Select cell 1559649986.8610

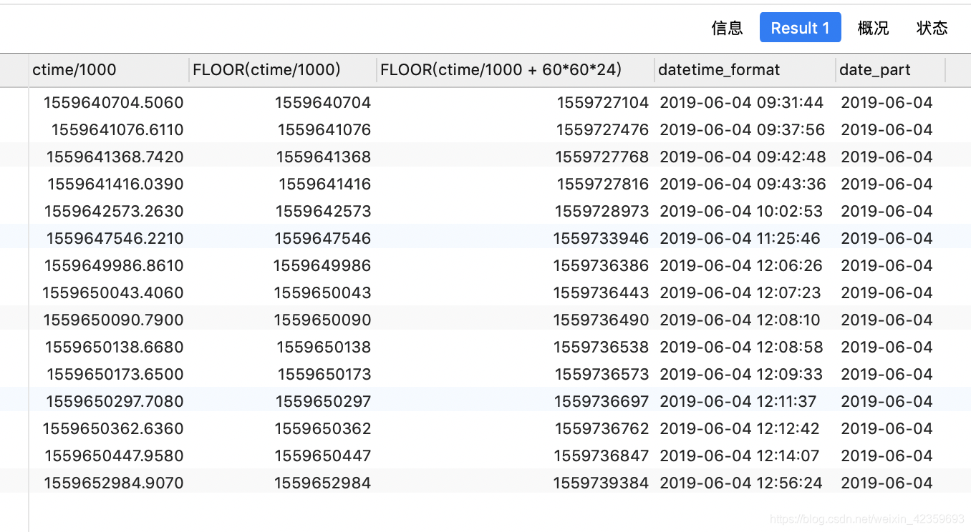114,265
